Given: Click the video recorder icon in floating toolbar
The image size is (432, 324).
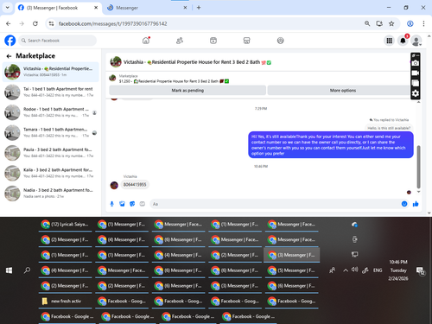Looking at the screenshot, I should coord(416,73).
